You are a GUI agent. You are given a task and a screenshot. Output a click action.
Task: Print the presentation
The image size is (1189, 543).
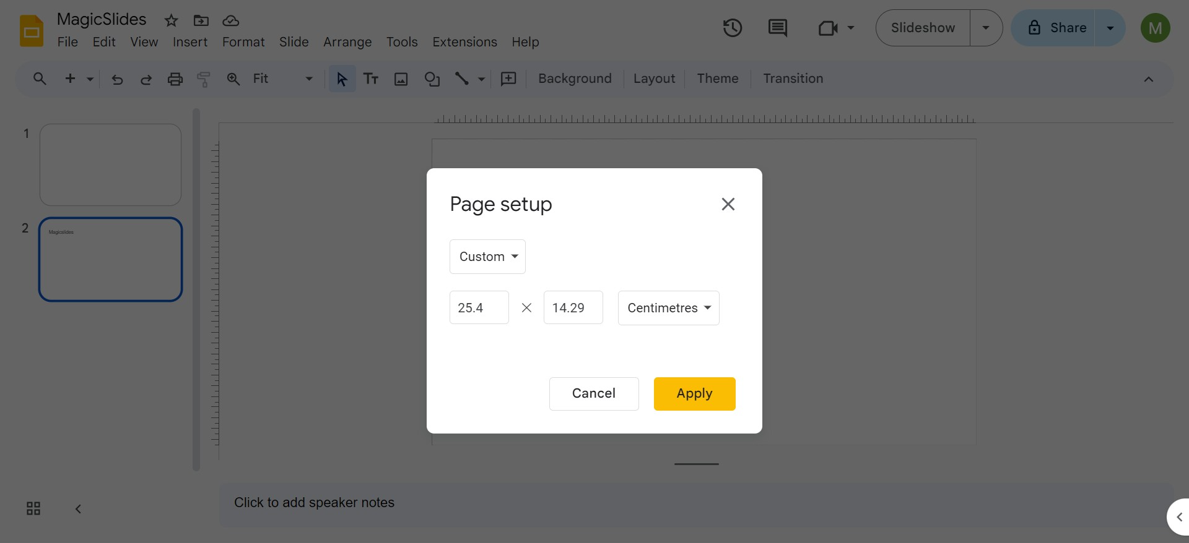tap(175, 79)
